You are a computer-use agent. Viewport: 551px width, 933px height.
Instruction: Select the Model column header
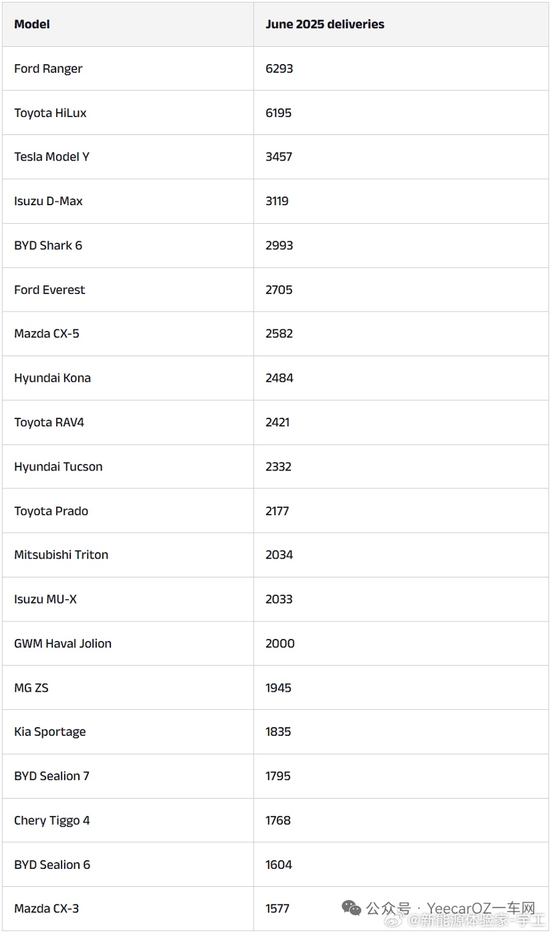[x=32, y=24]
